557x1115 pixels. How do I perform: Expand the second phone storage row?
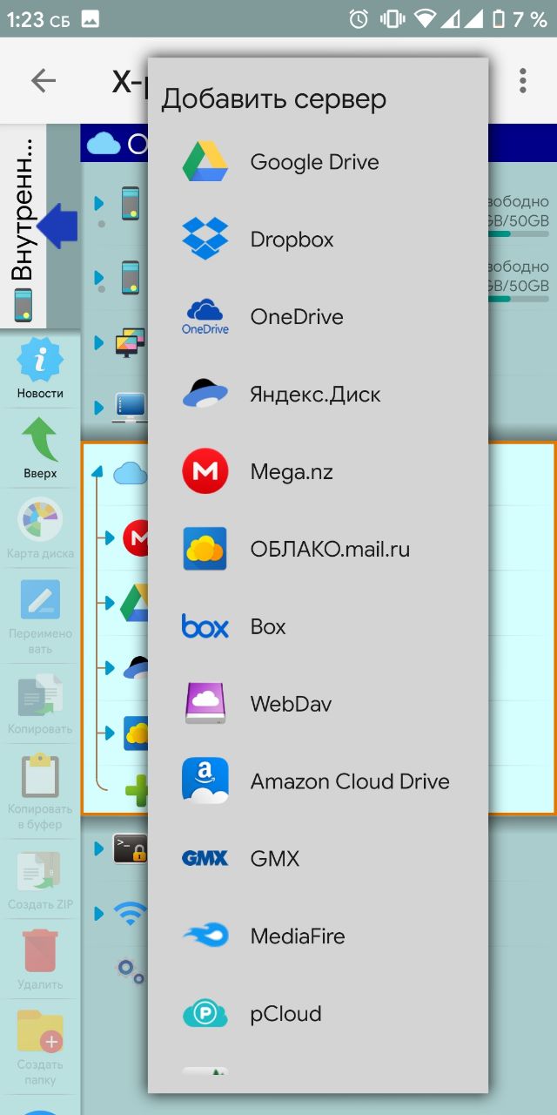pos(98,277)
